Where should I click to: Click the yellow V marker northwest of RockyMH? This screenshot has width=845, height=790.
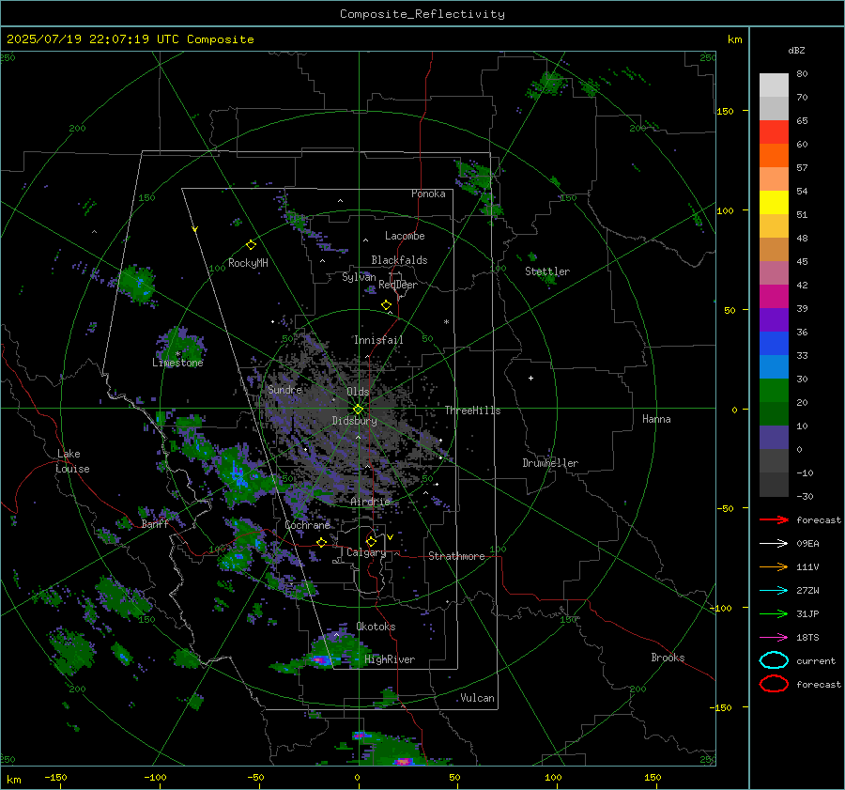(x=195, y=229)
